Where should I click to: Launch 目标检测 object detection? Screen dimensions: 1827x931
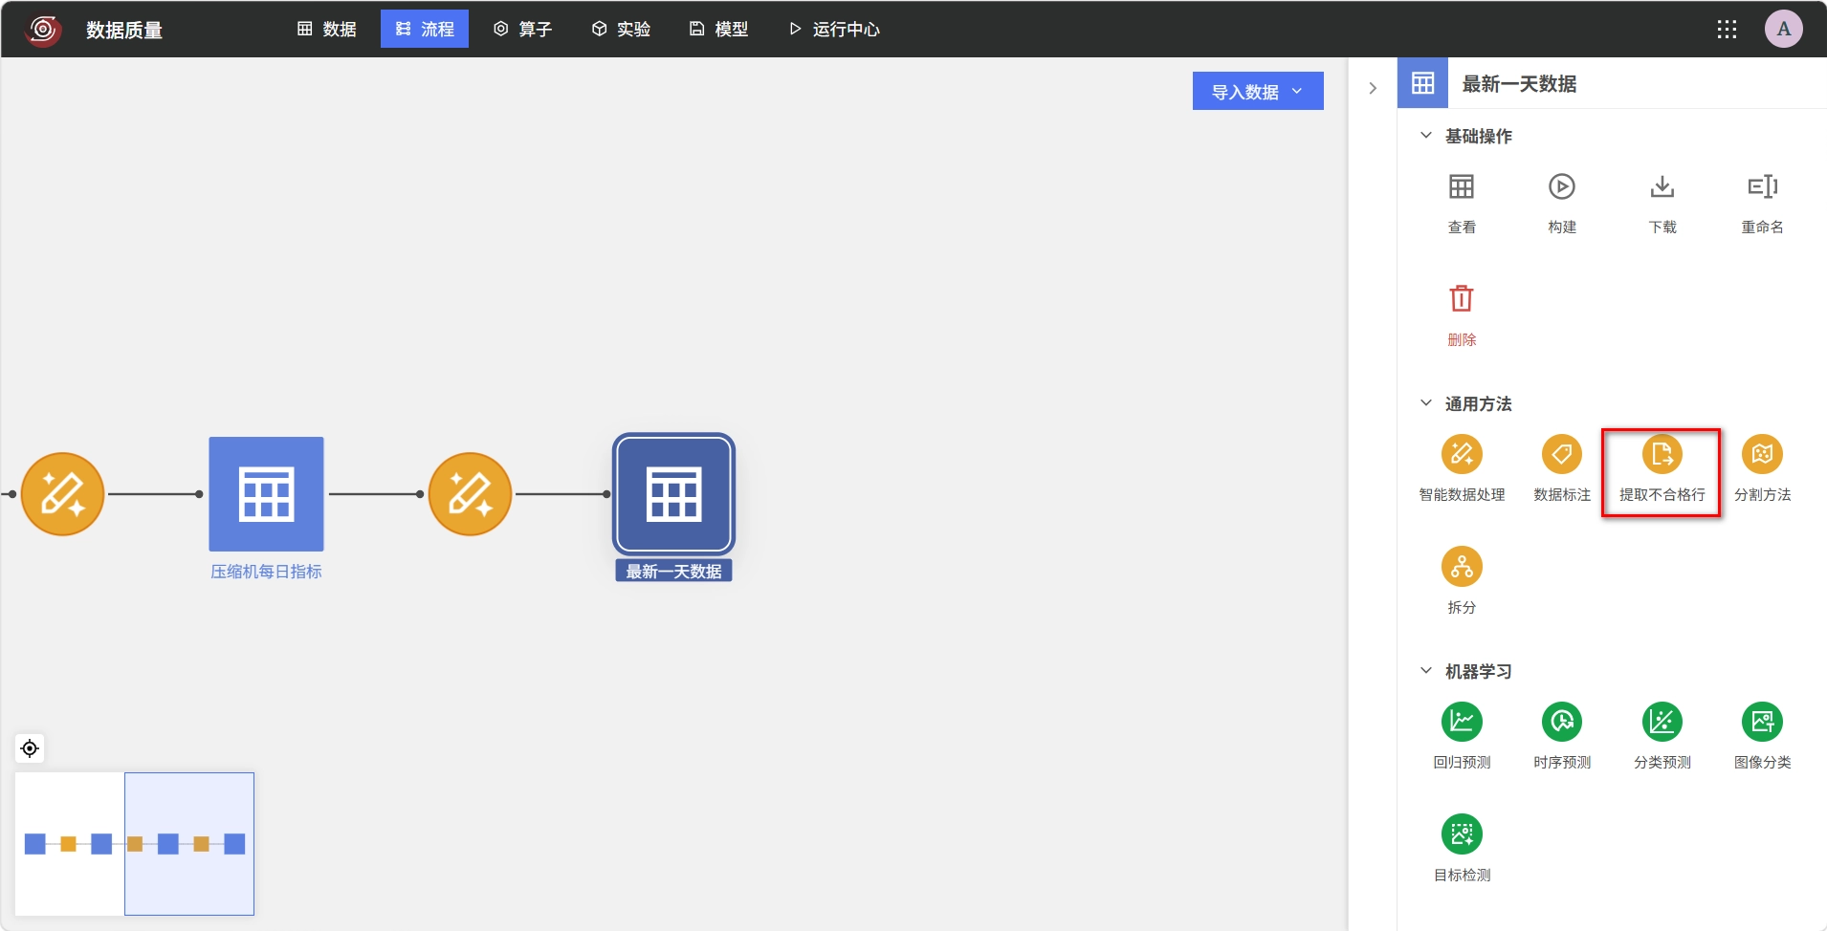[x=1462, y=834]
